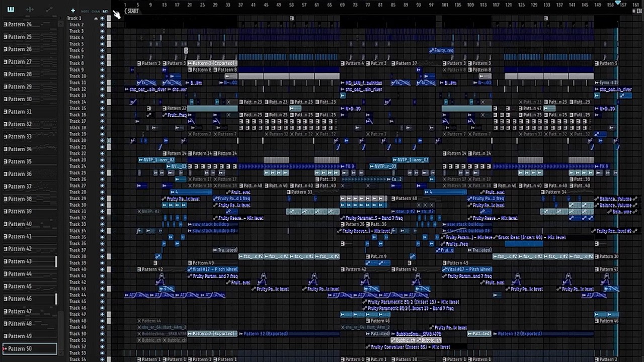Switch to the PAT tab
The width and height of the screenshot is (644, 362).
[105, 11]
